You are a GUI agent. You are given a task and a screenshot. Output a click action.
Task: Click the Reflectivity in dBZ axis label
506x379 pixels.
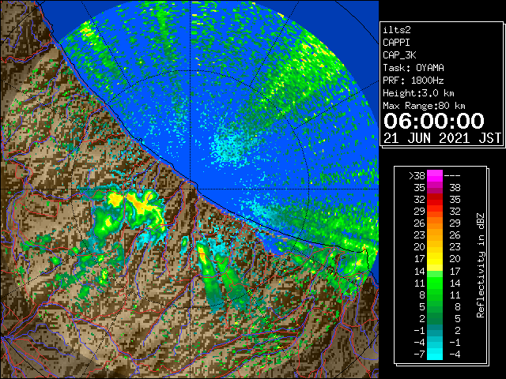[x=481, y=265]
